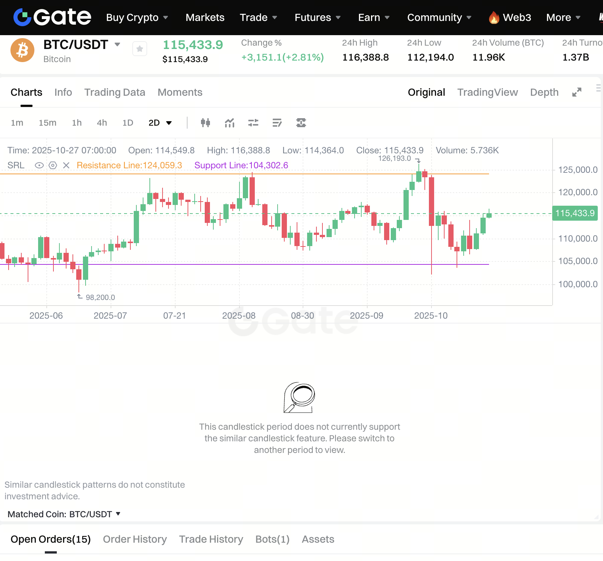This screenshot has height=561, width=603.
Task: Switch to the Trading Data tab
Action: 115,92
